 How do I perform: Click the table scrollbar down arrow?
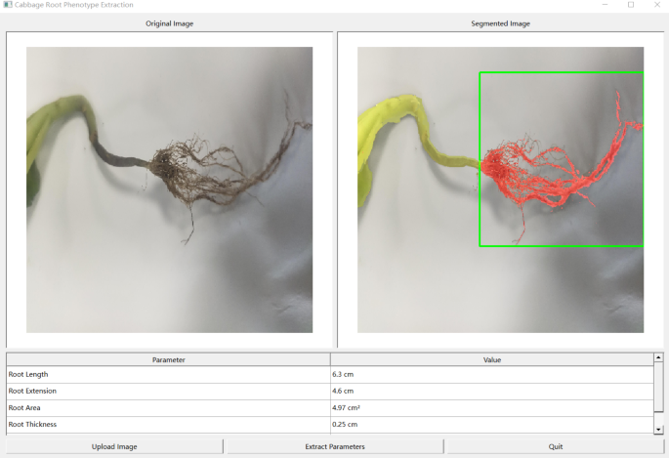658,430
